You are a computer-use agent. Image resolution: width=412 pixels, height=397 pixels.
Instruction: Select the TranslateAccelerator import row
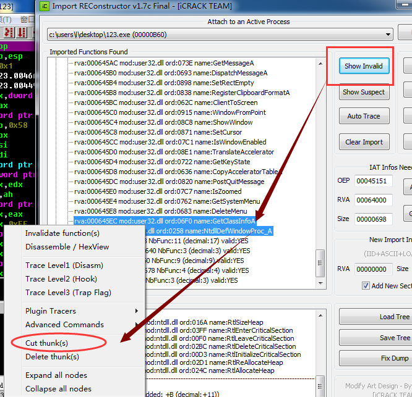tap(174, 152)
